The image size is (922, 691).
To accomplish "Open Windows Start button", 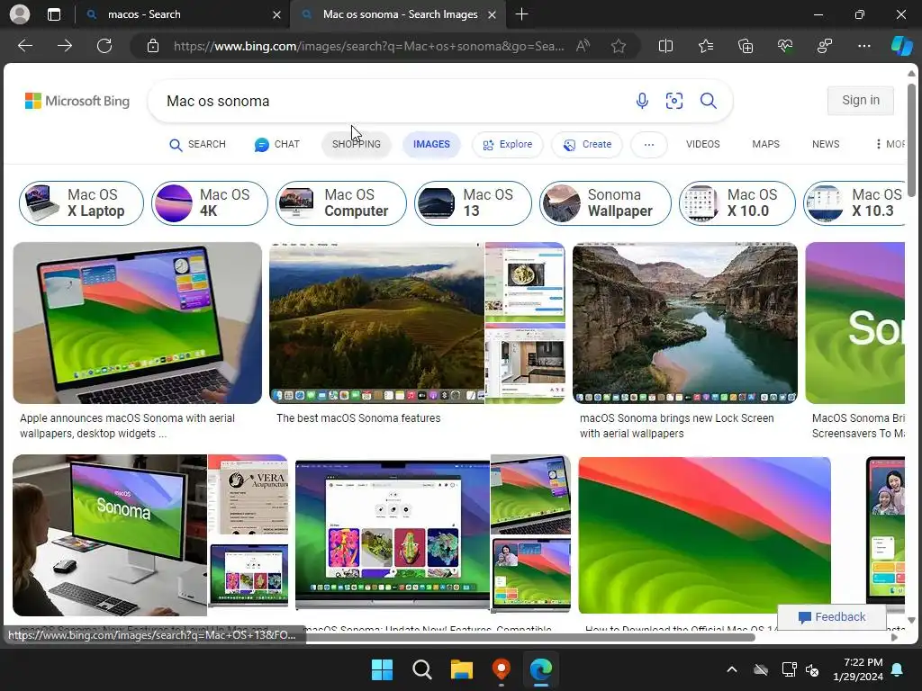I will point(382,669).
